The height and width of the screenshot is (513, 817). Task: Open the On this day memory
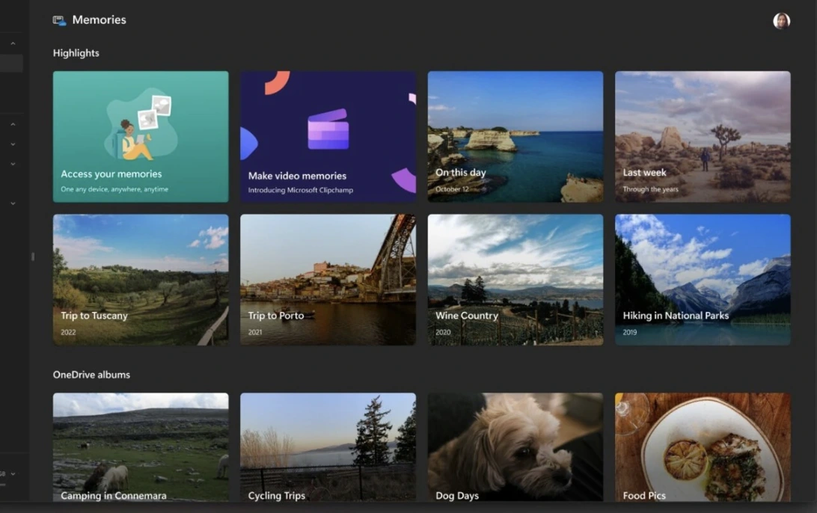tap(515, 136)
